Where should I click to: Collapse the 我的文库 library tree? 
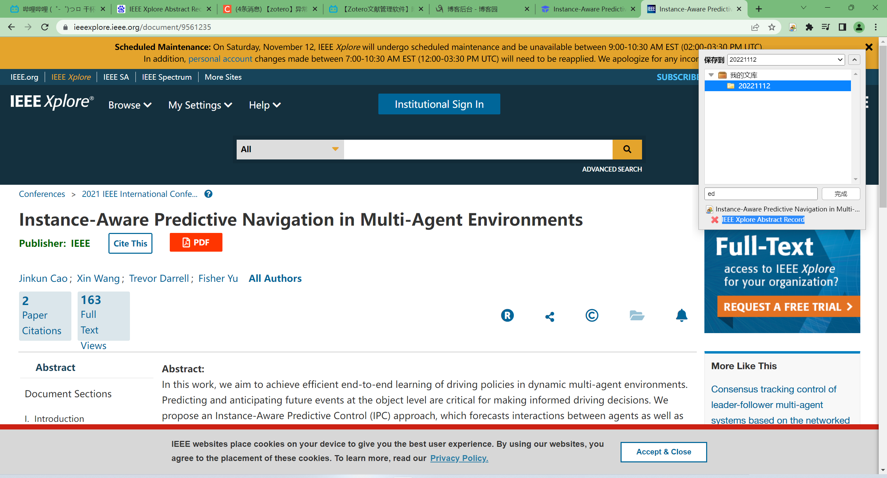[711, 75]
